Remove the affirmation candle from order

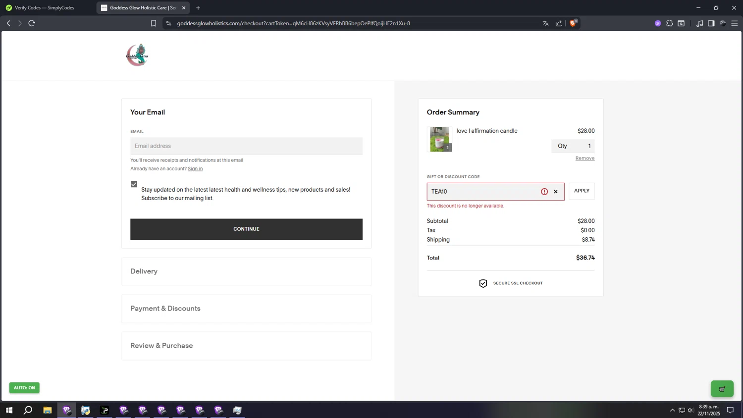585,158
